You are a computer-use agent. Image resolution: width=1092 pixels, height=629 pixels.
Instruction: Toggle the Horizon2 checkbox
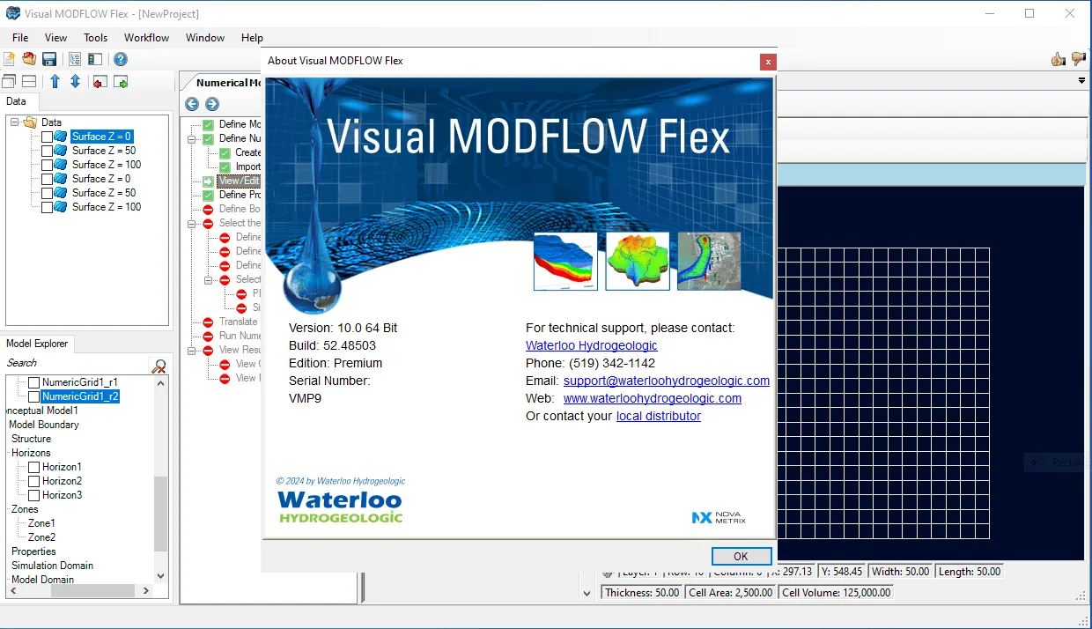[x=33, y=481]
